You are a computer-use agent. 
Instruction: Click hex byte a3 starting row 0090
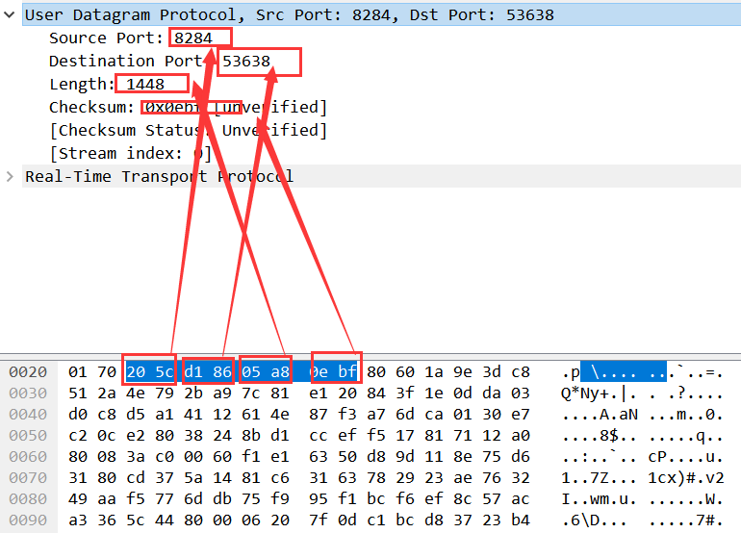point(78,520)
